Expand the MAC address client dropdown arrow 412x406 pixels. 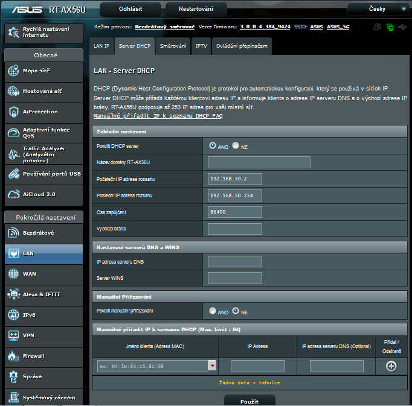[213, 366]
